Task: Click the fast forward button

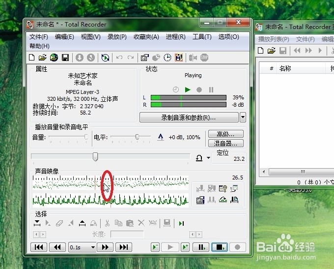Action: [105, 247]
